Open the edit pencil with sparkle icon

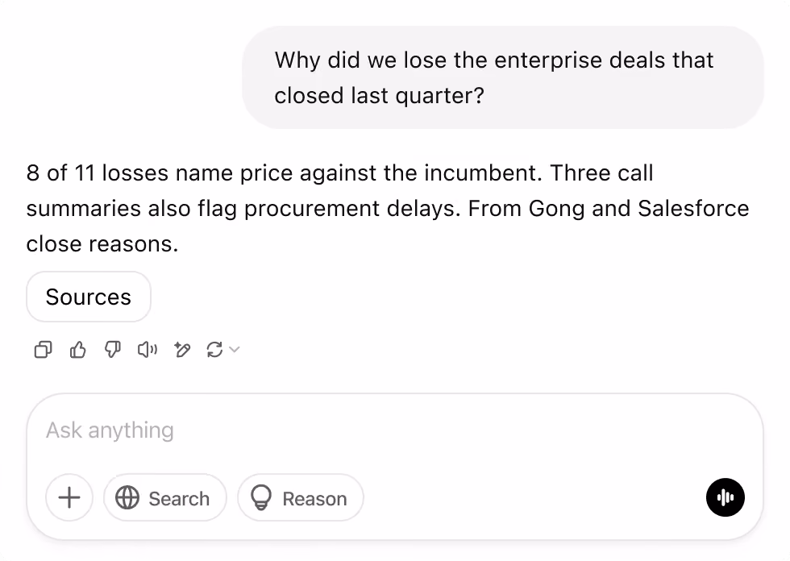click(x=182, y=350)
